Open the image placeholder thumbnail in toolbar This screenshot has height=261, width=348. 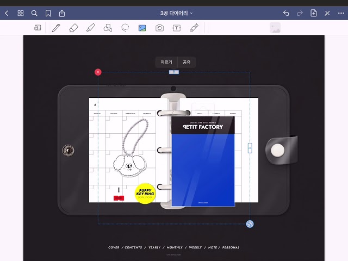[275, 28]
